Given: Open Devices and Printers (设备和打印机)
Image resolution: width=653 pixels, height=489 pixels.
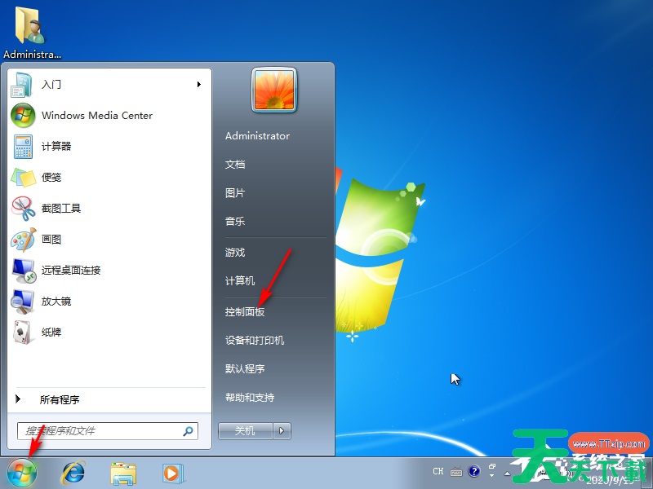Looking at the screenshot, I should click(x=255, y=341).
